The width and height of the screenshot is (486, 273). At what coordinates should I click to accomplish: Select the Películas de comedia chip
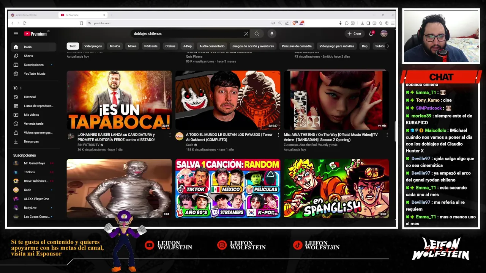(297, 46)
